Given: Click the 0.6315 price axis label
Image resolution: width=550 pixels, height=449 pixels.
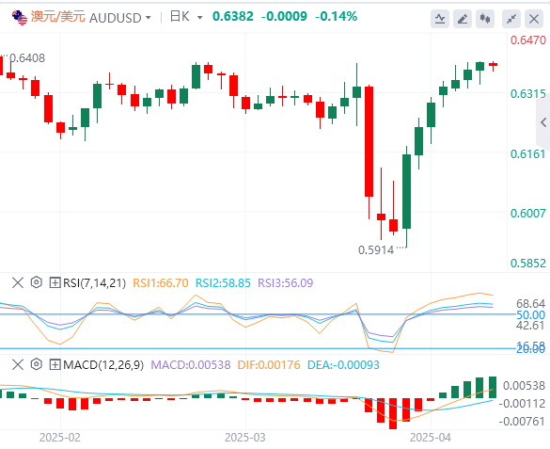Looking at the screenshot, I should (528, 94).
